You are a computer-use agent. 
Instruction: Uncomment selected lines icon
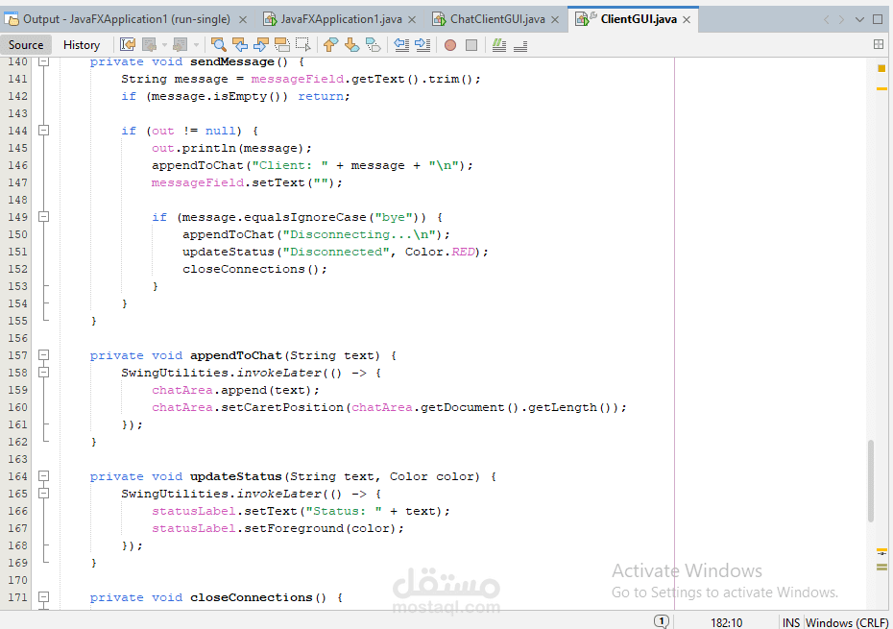click(x=520, y=44)
